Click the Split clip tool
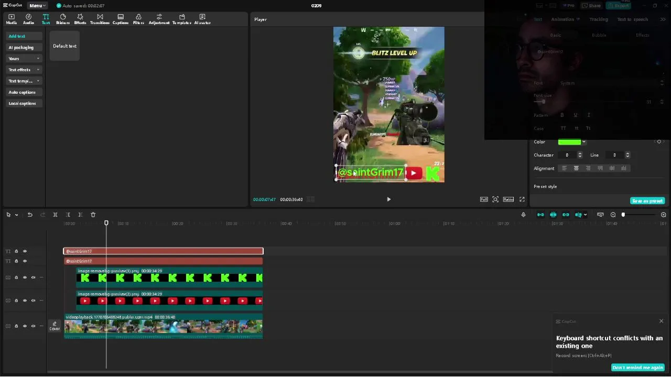Image resolution: width=671 pixels, height=377 pixels. [x=55, y=215]
